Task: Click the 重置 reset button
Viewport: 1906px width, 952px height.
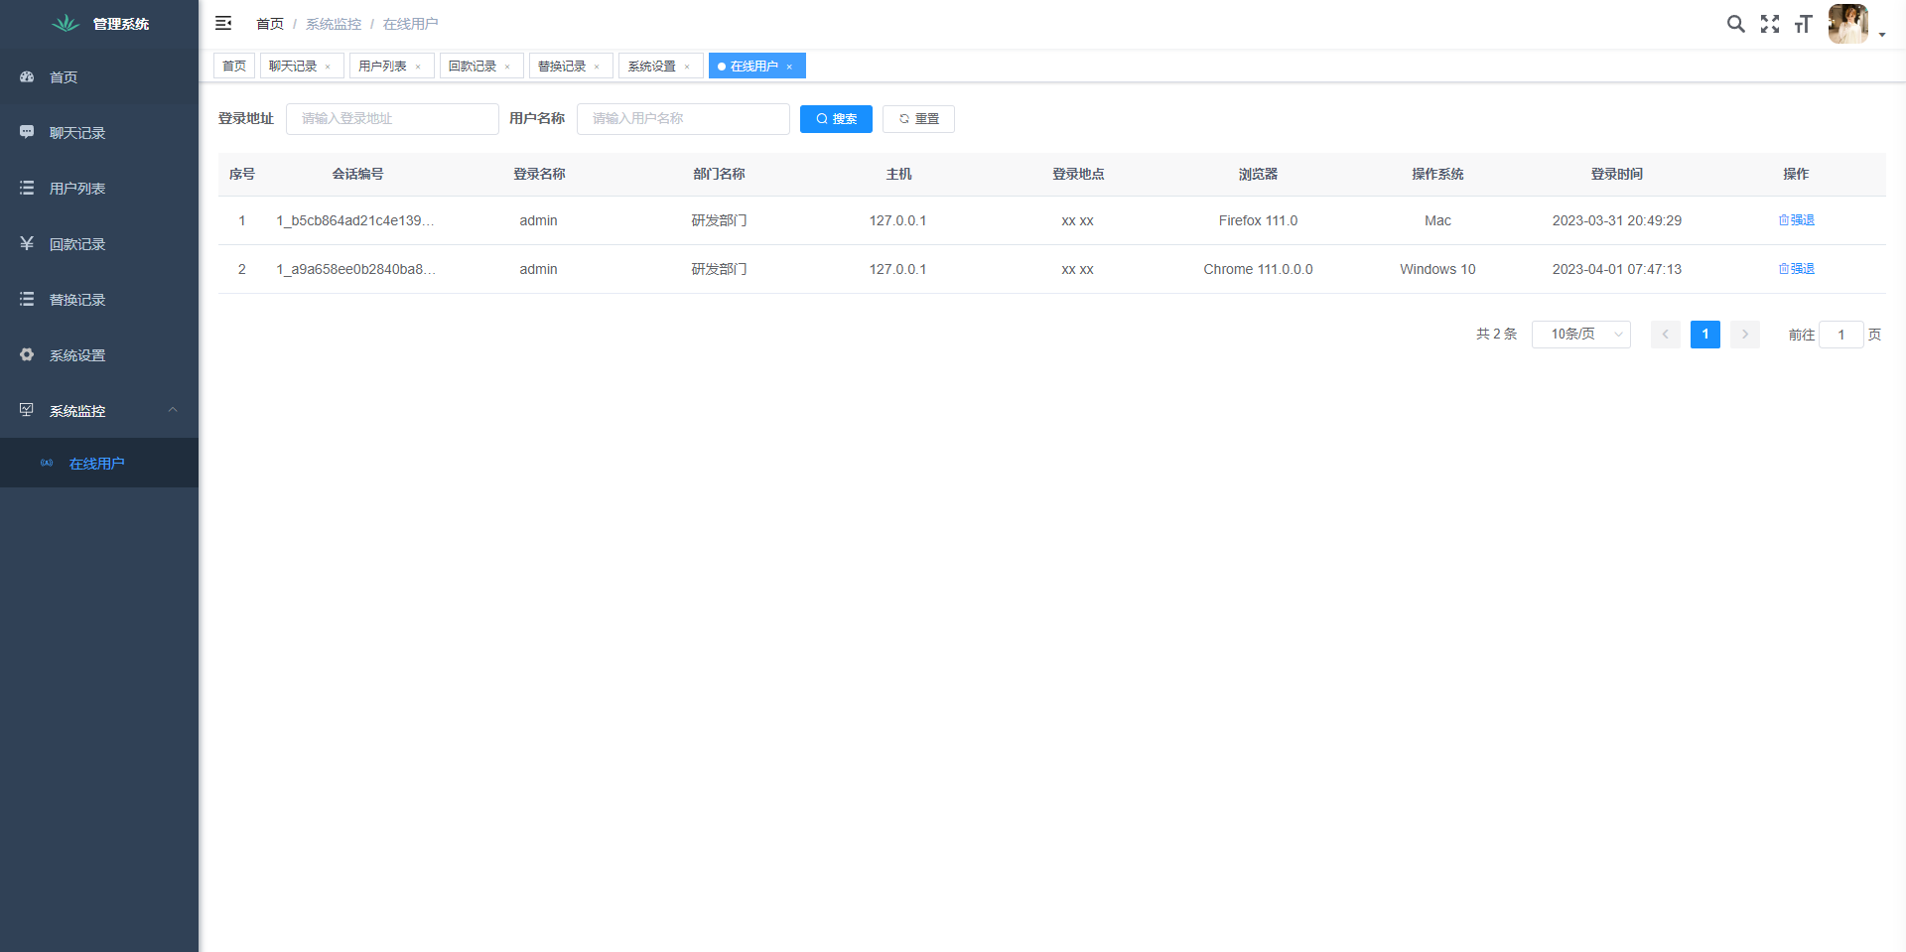Action: pos(918,119)
